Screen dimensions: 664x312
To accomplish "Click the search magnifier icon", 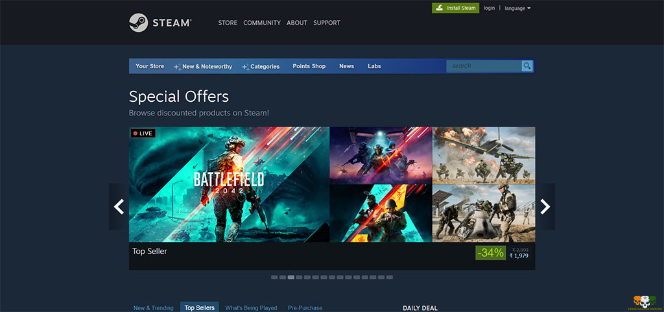I will coord(527,66).
